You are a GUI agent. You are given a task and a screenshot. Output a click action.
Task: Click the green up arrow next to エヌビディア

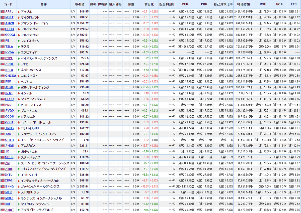19,52
